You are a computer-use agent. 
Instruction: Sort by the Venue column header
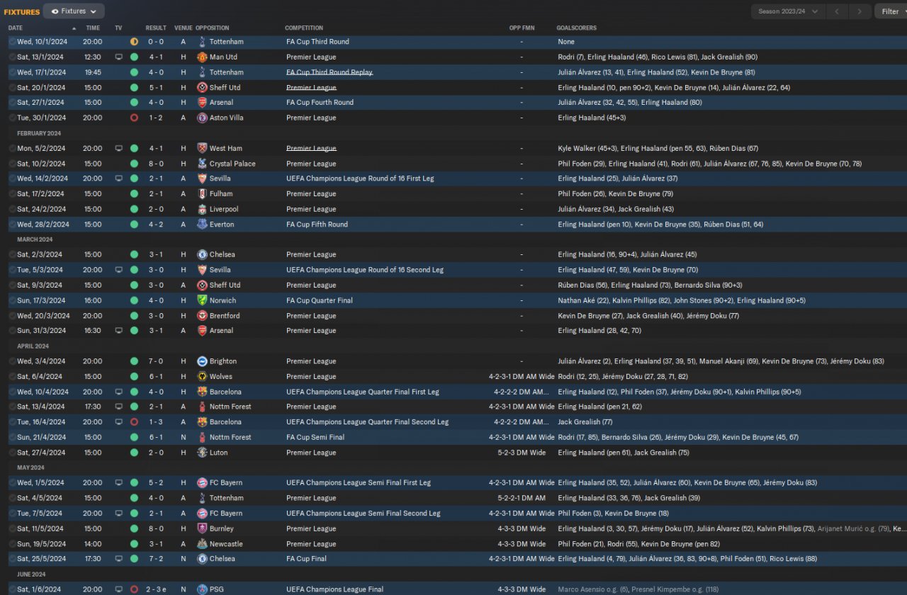coord(184,28)
